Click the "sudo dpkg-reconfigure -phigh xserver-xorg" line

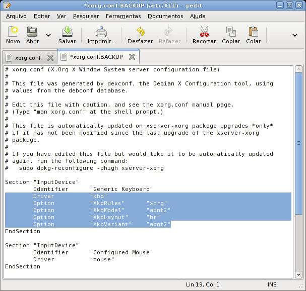(x=91, y=168)
